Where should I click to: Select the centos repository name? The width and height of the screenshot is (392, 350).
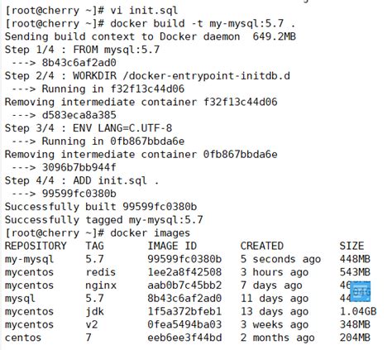(x=23, y=338)
